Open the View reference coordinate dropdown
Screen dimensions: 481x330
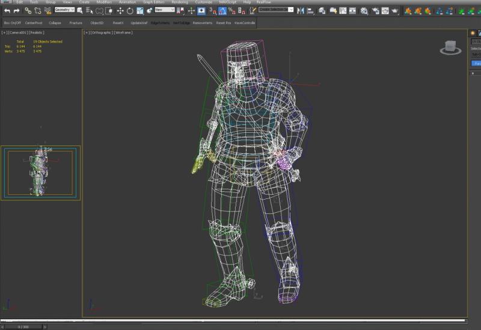165,10
